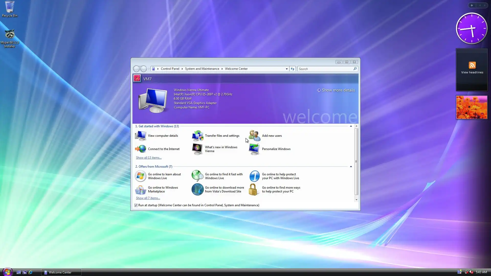Image resolution: width=491 pixels, height=276 pixels.
Task: Launch Personalize Windows item
Action: 276,149
